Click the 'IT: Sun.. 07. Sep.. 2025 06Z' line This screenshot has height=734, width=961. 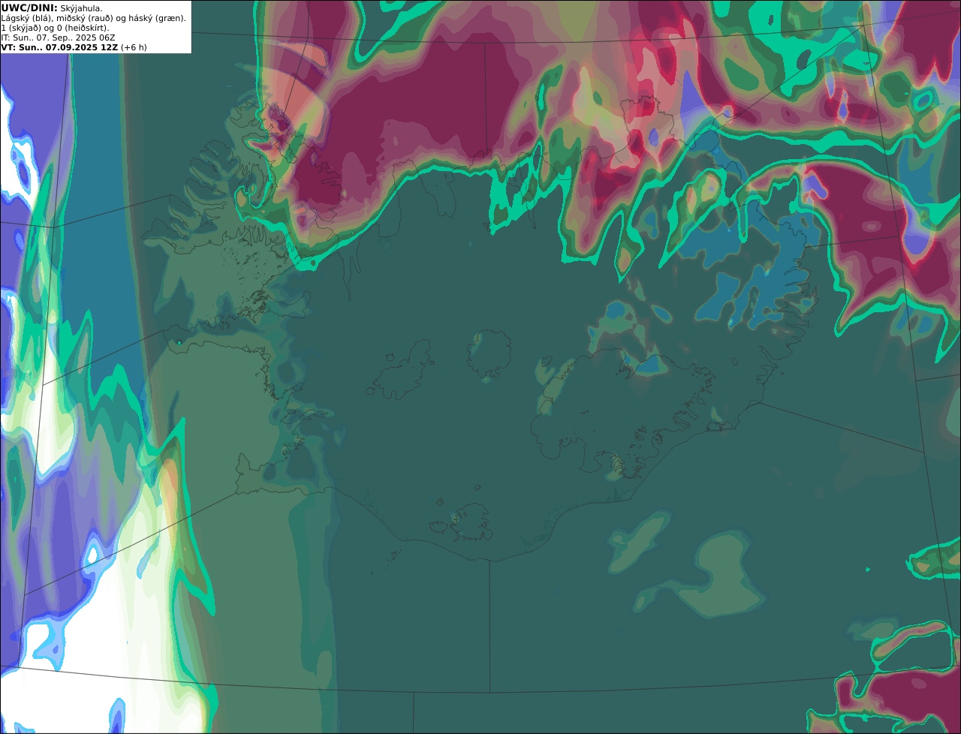(x=59, y=37)
